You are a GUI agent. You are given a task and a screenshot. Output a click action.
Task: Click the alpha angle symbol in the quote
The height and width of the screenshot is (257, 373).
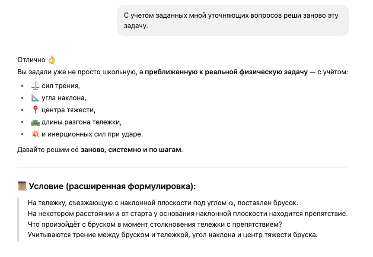pos(231,203)
